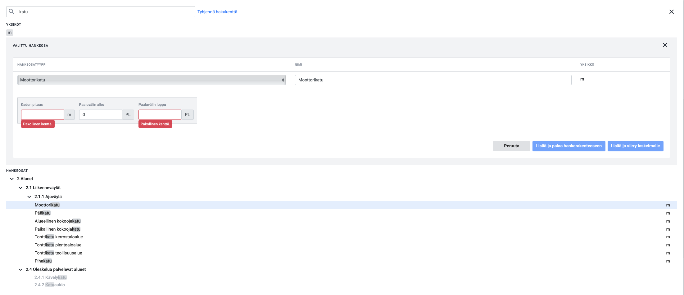
Task: Click the 2 Alueet label
Action: [25, 179]
